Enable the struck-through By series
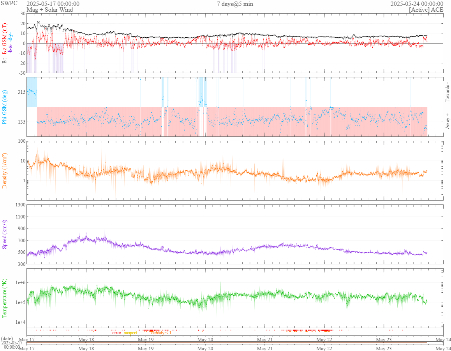 pos(11,37)
